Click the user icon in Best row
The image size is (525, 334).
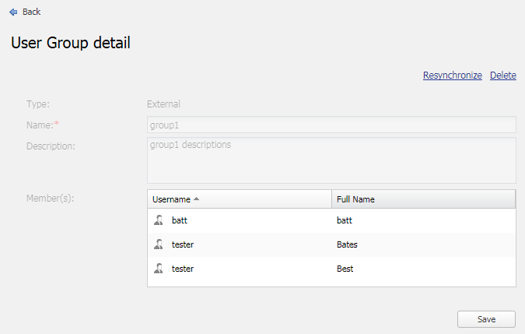[x=159, y=269]
